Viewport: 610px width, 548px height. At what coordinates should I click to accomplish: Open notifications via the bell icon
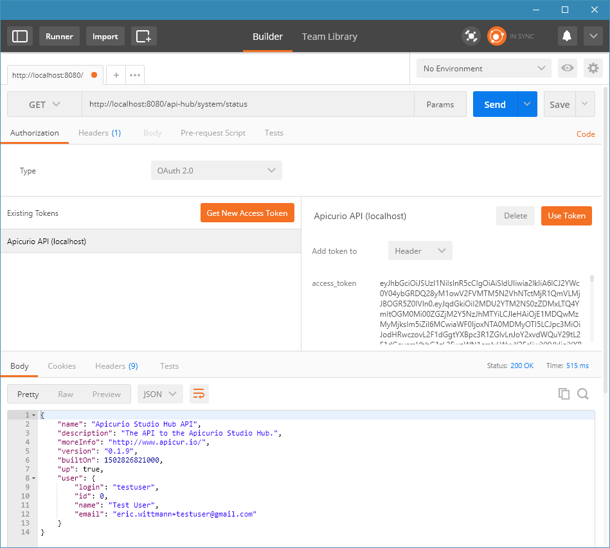coord(566,36)
